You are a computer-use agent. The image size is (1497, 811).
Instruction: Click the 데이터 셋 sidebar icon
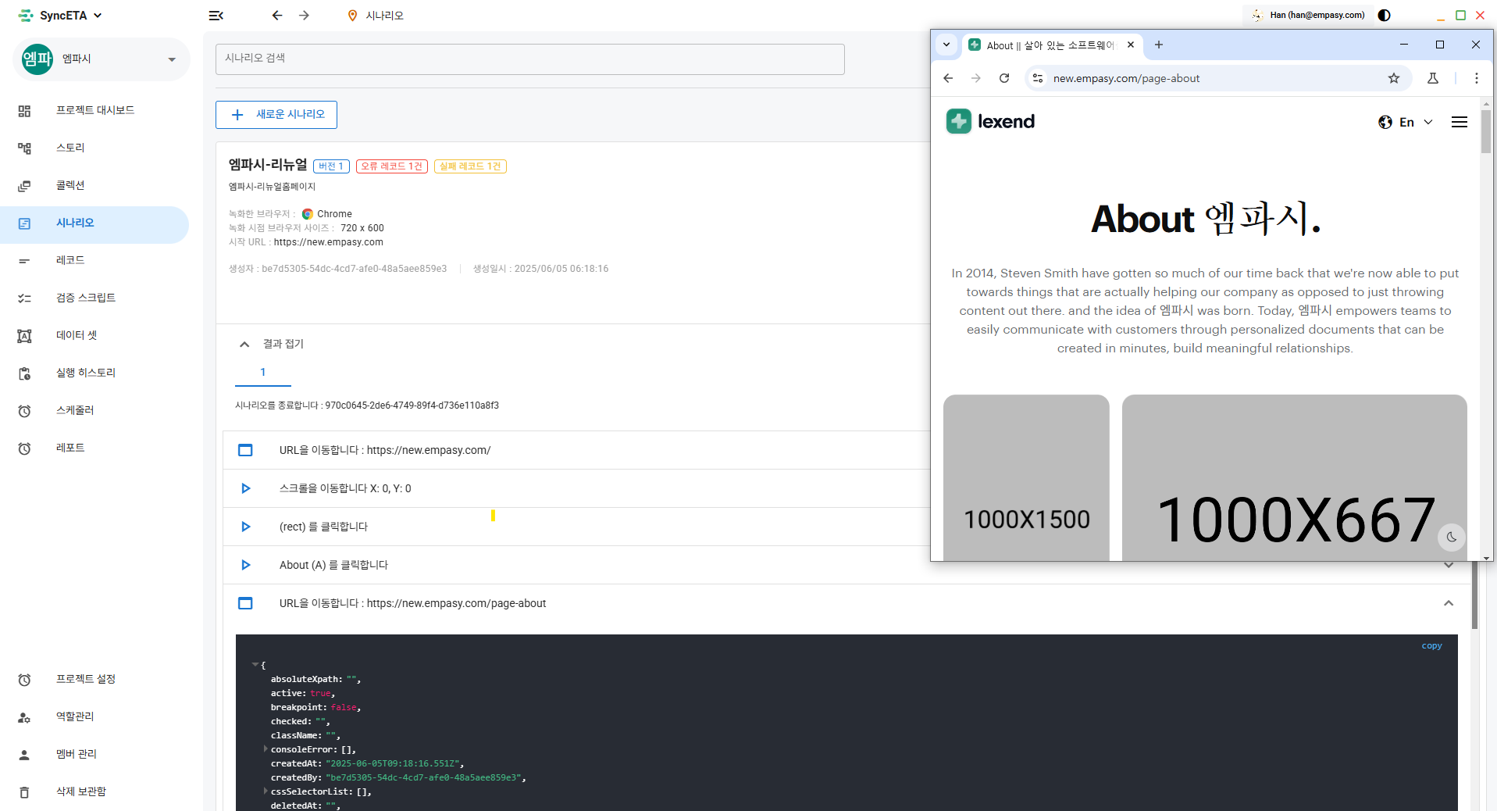tap(25, 336)
